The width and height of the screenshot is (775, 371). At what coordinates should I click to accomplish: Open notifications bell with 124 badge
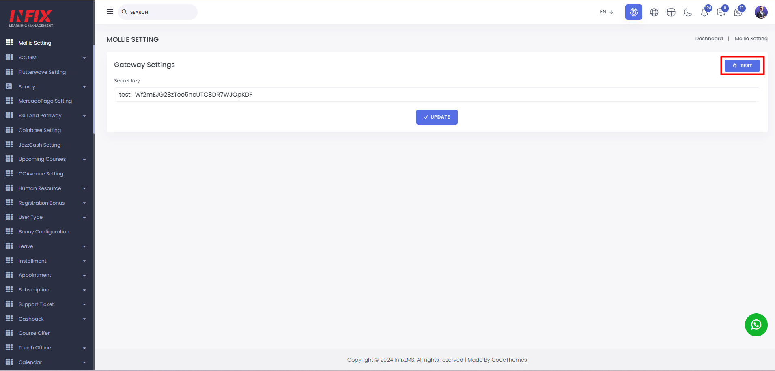[x=705, y=12]
